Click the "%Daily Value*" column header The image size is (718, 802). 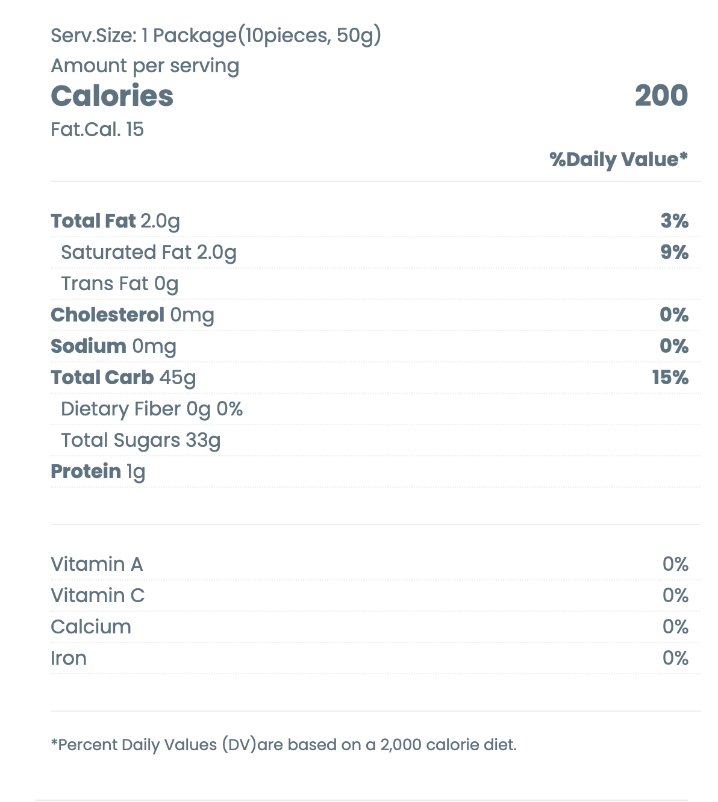click(x=618, y=160)
